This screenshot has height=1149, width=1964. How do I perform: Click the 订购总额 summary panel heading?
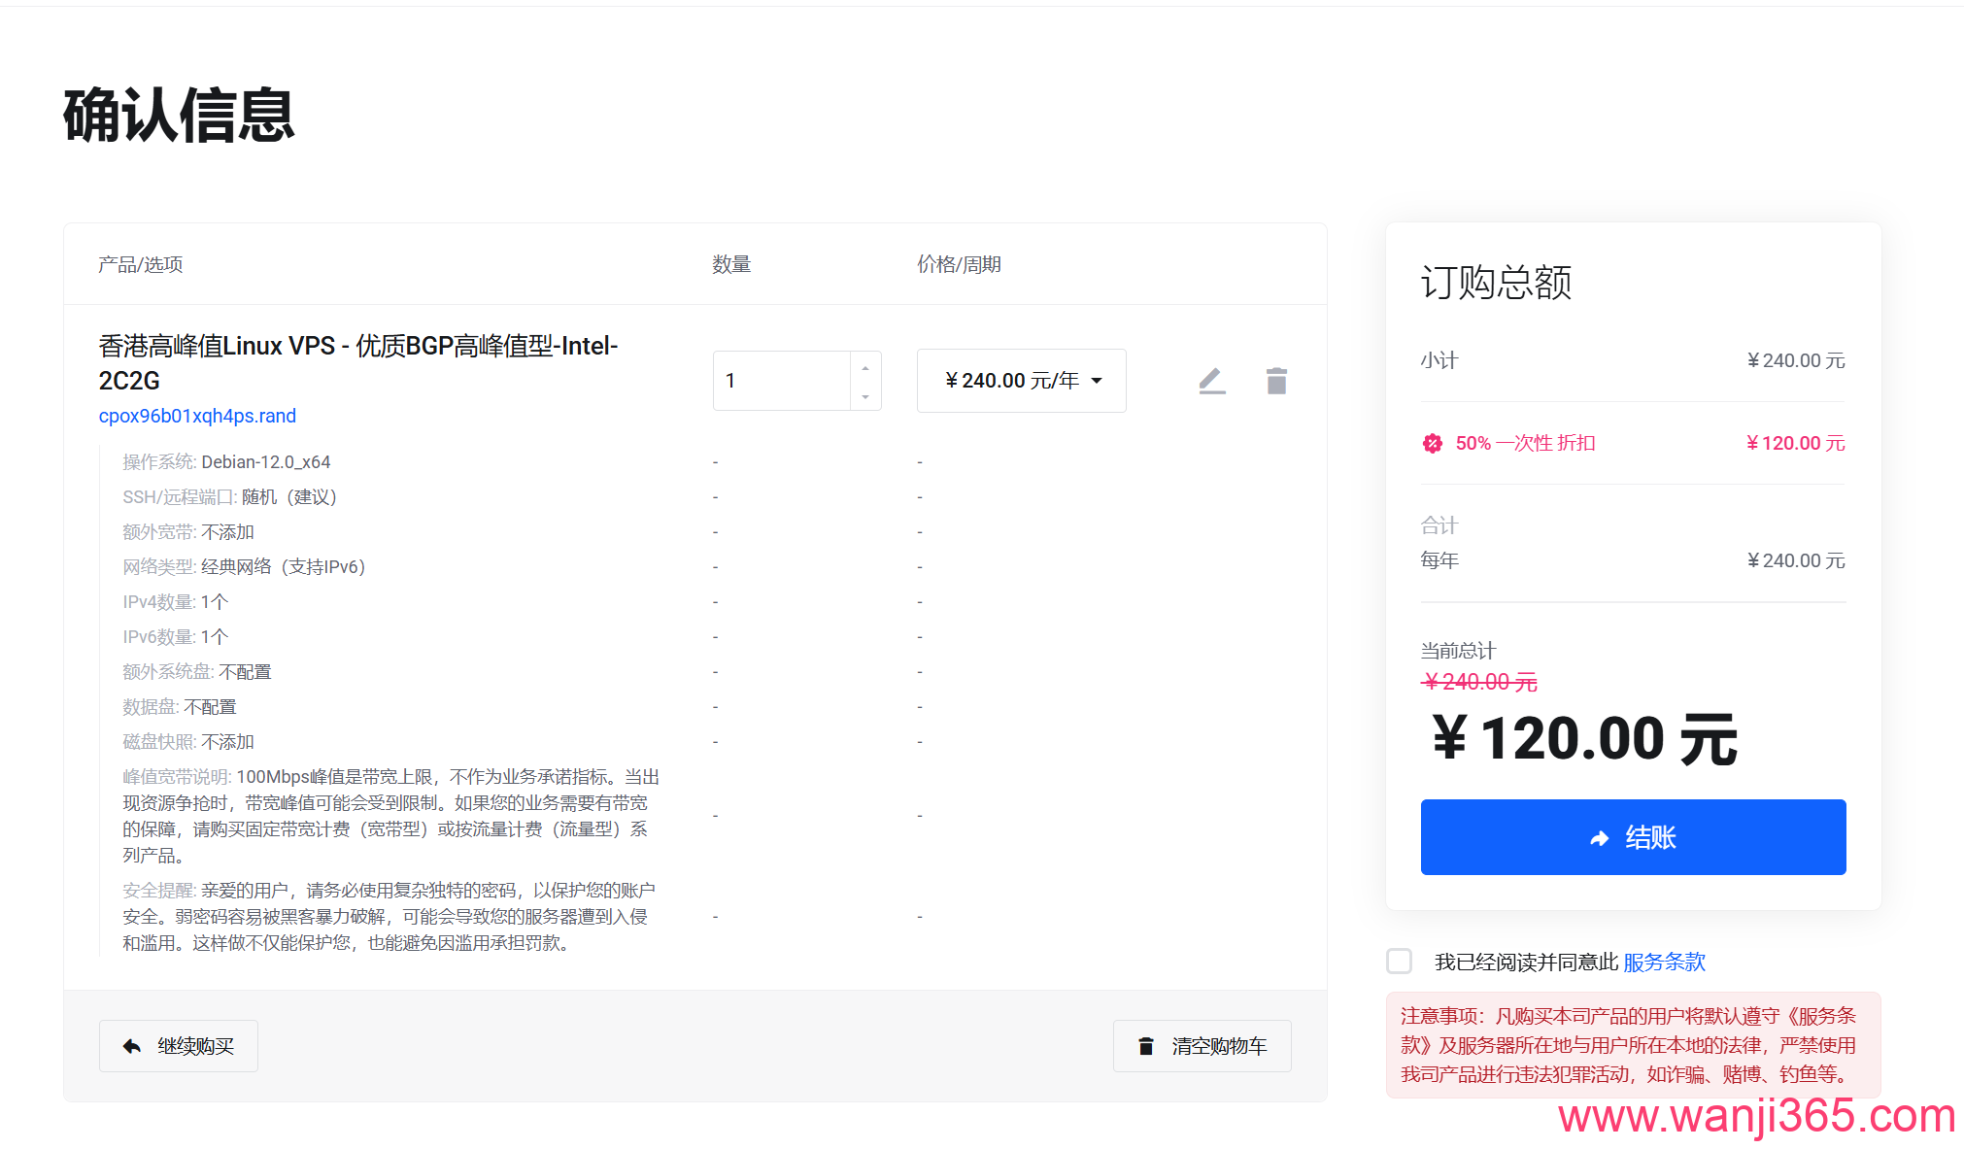point(1496,283)
